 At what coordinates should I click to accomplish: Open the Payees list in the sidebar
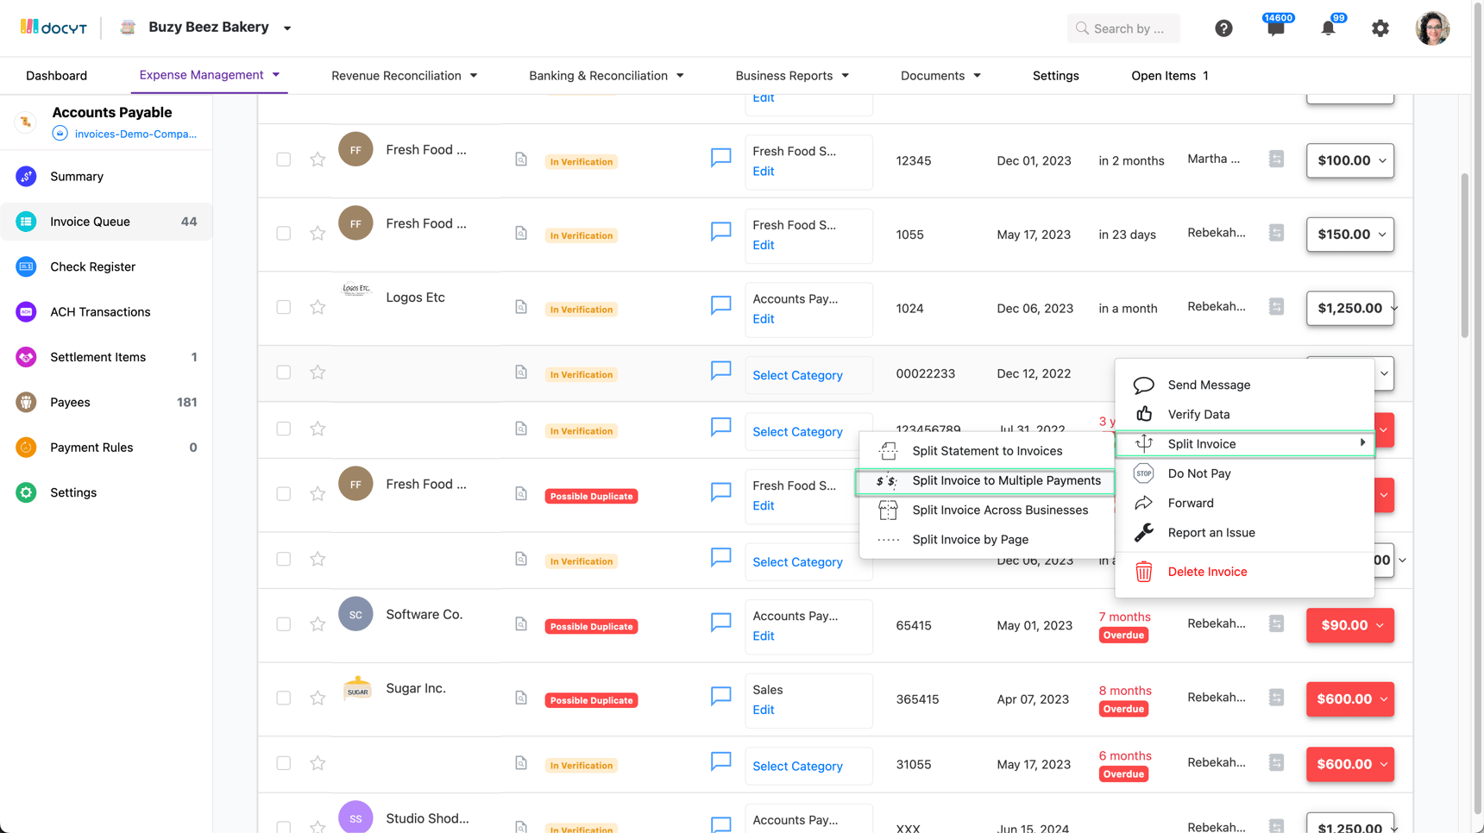coord(70,402)
